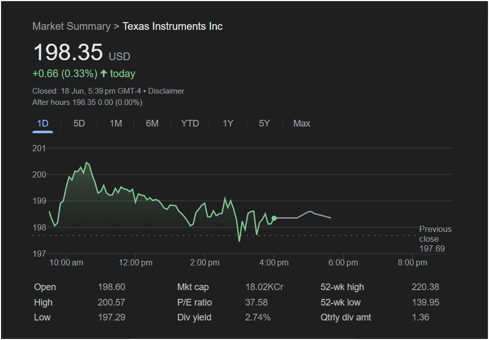Click the 2:00 pm time axis label
The width and height of the screenshot is (489, 340).
click(x=204, y=263)
